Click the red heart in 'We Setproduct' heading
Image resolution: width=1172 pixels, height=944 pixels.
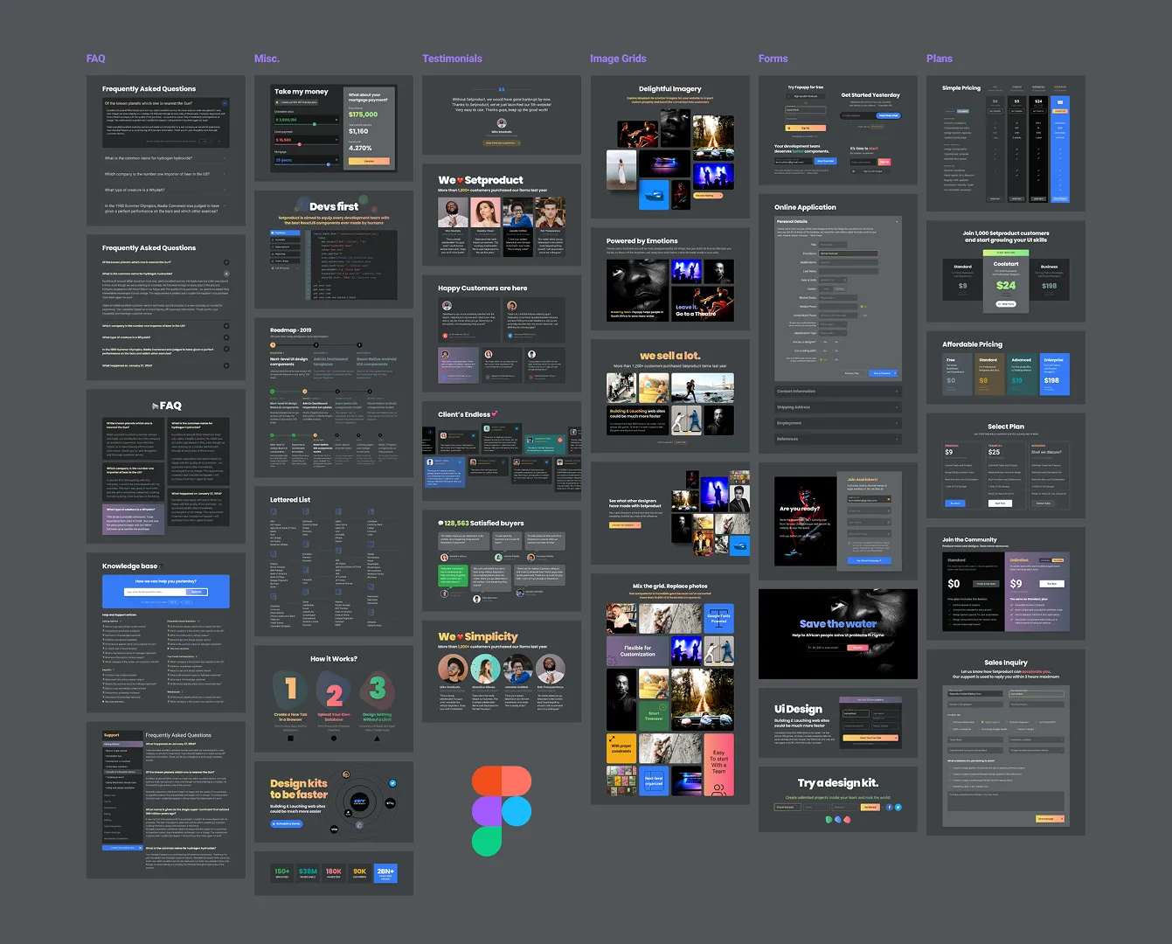click(x=460, y=180)
